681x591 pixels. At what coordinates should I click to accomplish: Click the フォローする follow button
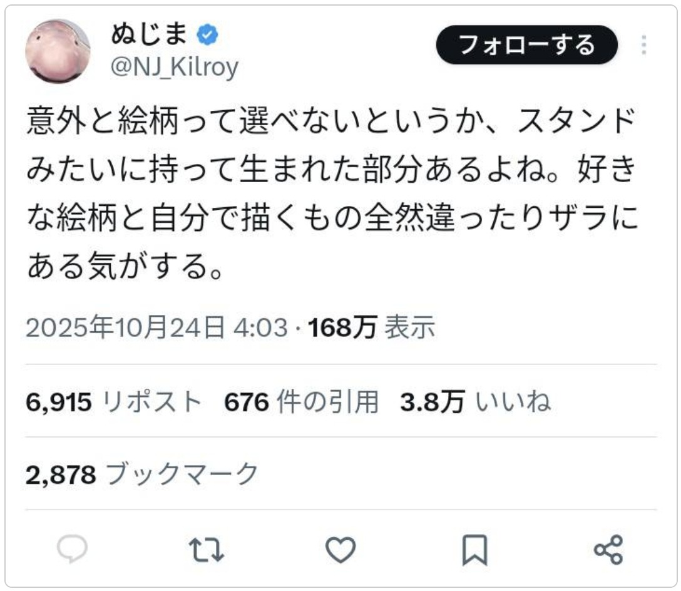click(x=526, y=45)
